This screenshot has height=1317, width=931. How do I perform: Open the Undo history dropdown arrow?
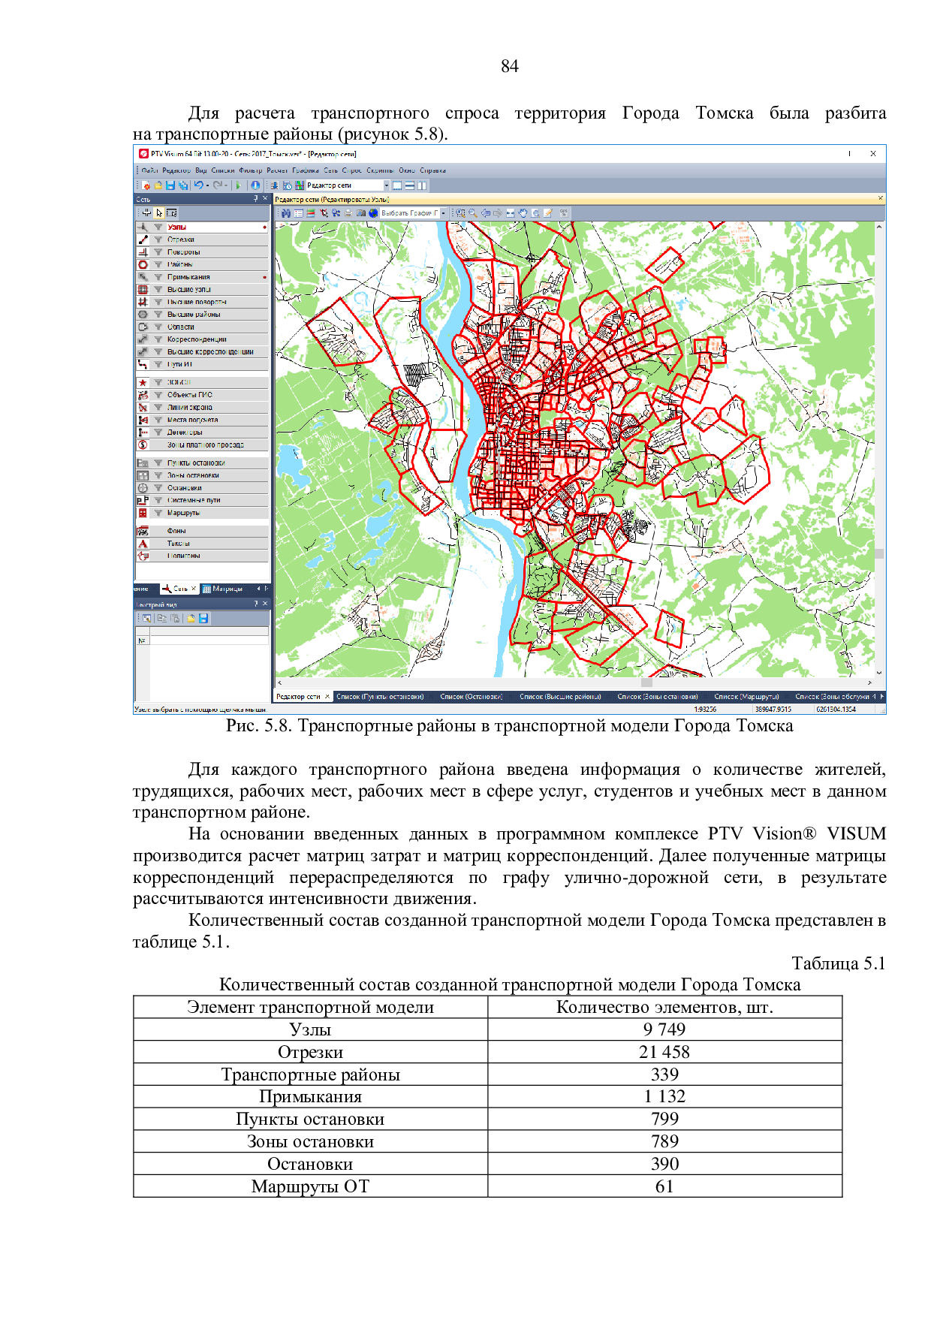point(207,185)
